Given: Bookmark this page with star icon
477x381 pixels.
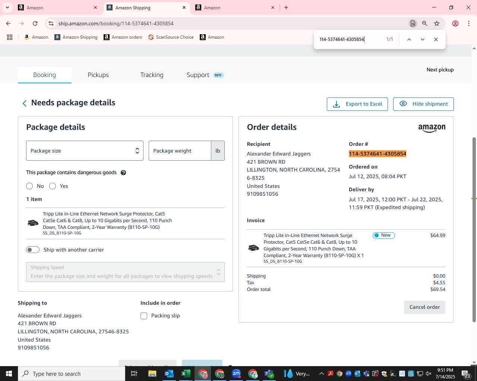Looking at the screenshot, I should click(437, 23).
